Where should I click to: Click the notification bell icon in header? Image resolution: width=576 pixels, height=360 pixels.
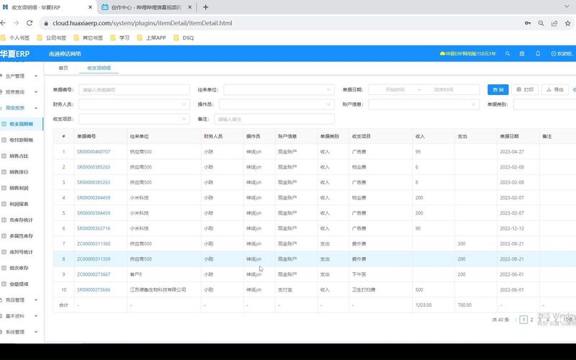pyautogui.click(x=538, y=53)
